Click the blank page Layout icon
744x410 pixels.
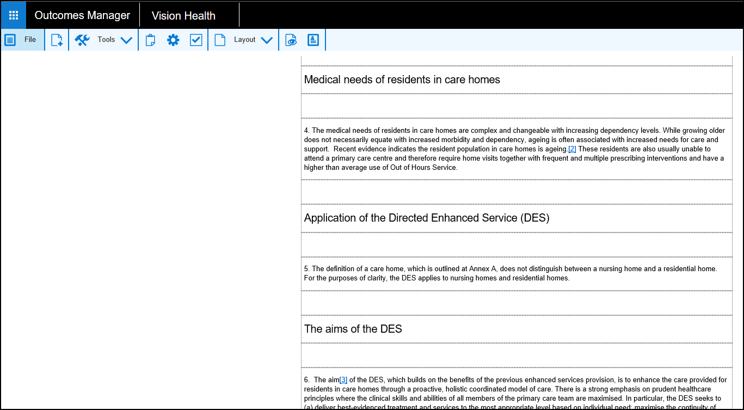pos(220,40)
